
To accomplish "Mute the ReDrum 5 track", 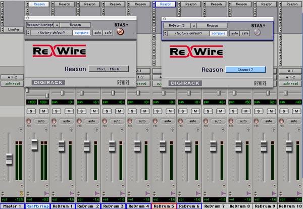I will pyautogui.click(x=170, y=111).
